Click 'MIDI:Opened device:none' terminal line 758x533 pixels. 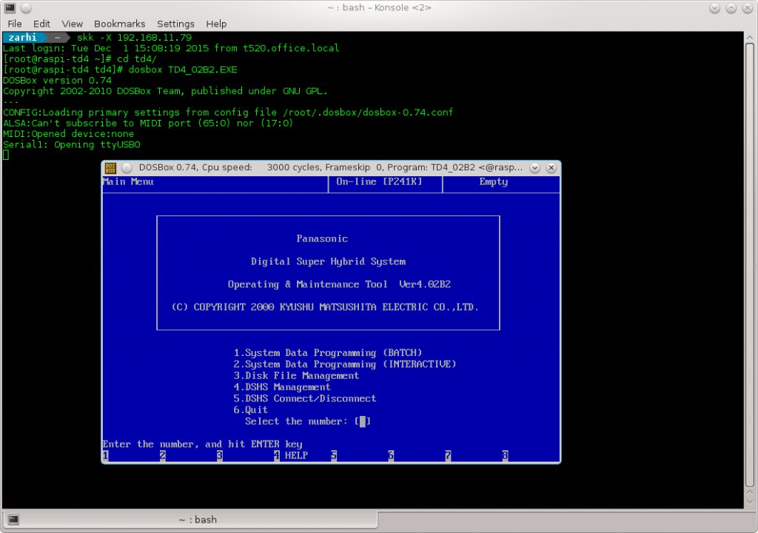coord(69,134)
